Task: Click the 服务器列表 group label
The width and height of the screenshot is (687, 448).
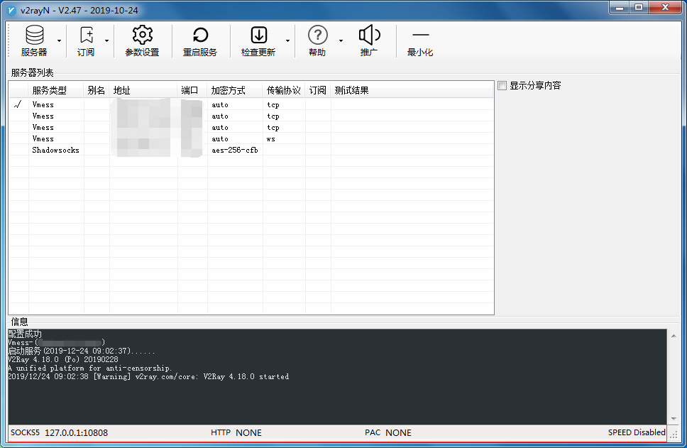Action: (x=32, y=72)
